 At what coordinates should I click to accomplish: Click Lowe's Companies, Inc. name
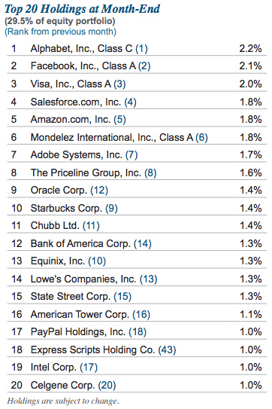click(x=83, y=279)
